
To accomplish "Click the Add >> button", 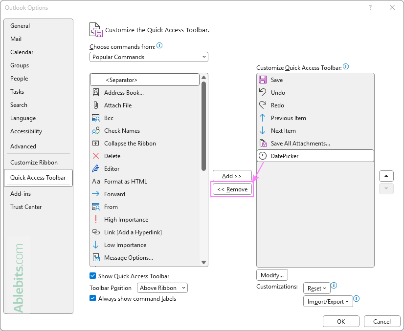I will point(232,176).
